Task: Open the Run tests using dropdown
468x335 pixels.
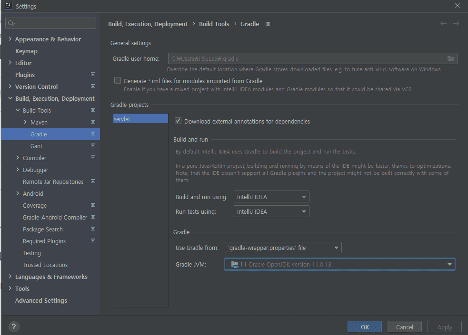Action: 271,211
